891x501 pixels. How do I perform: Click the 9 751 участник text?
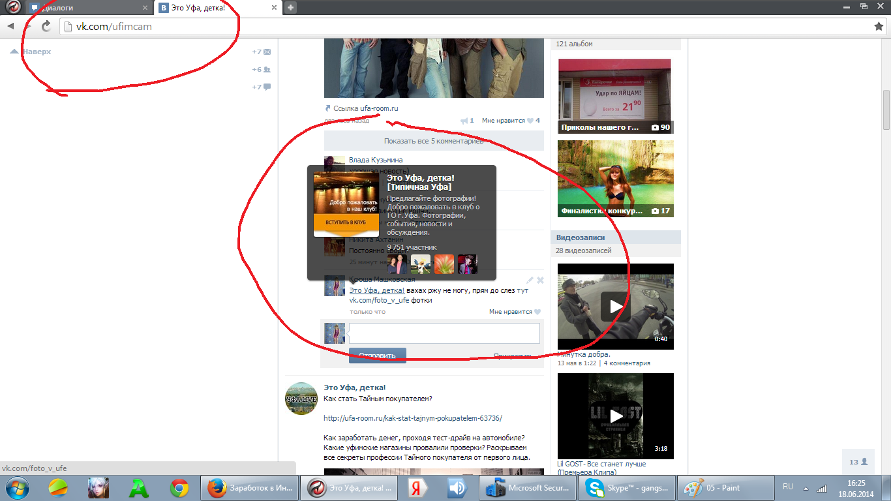[x=412, y=247]
